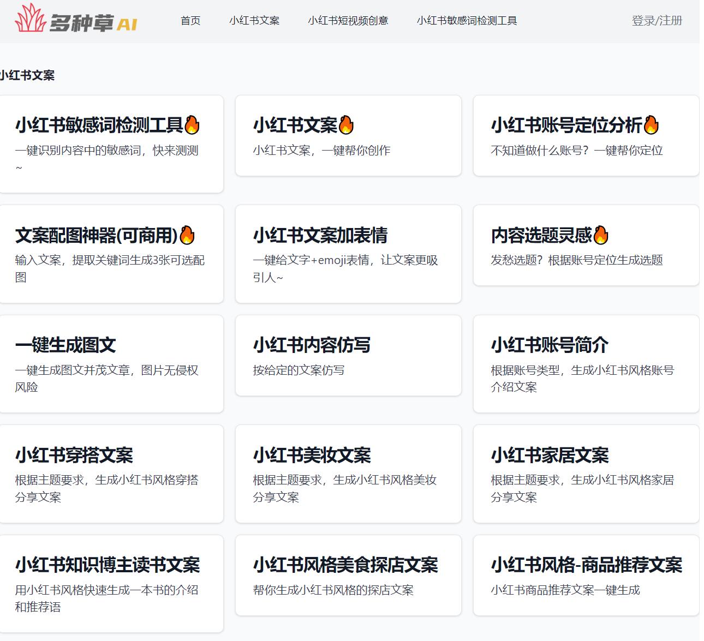Open the 小红书内容仿写 card
This screenshot has height=641, width=704.
pos(348,356)
